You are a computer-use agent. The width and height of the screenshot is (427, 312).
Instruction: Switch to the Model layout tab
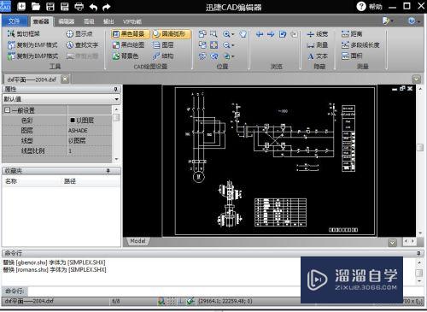(137, 241)
